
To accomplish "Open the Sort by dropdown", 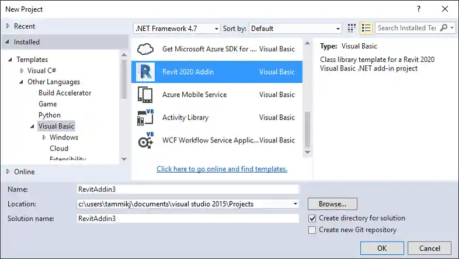I will pos(295,28).
